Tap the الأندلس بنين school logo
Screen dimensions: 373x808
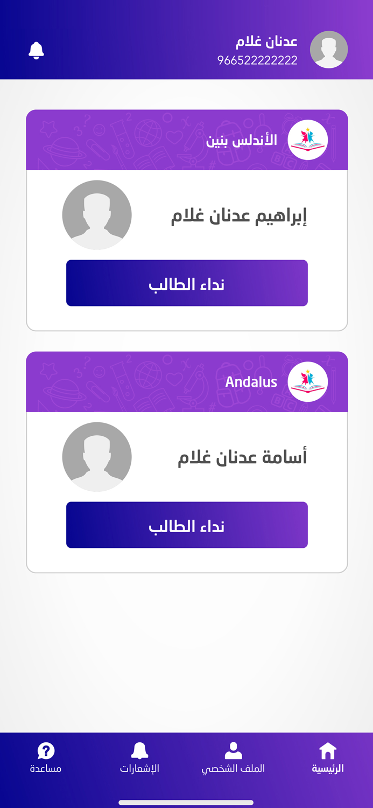tap(308, 140)
